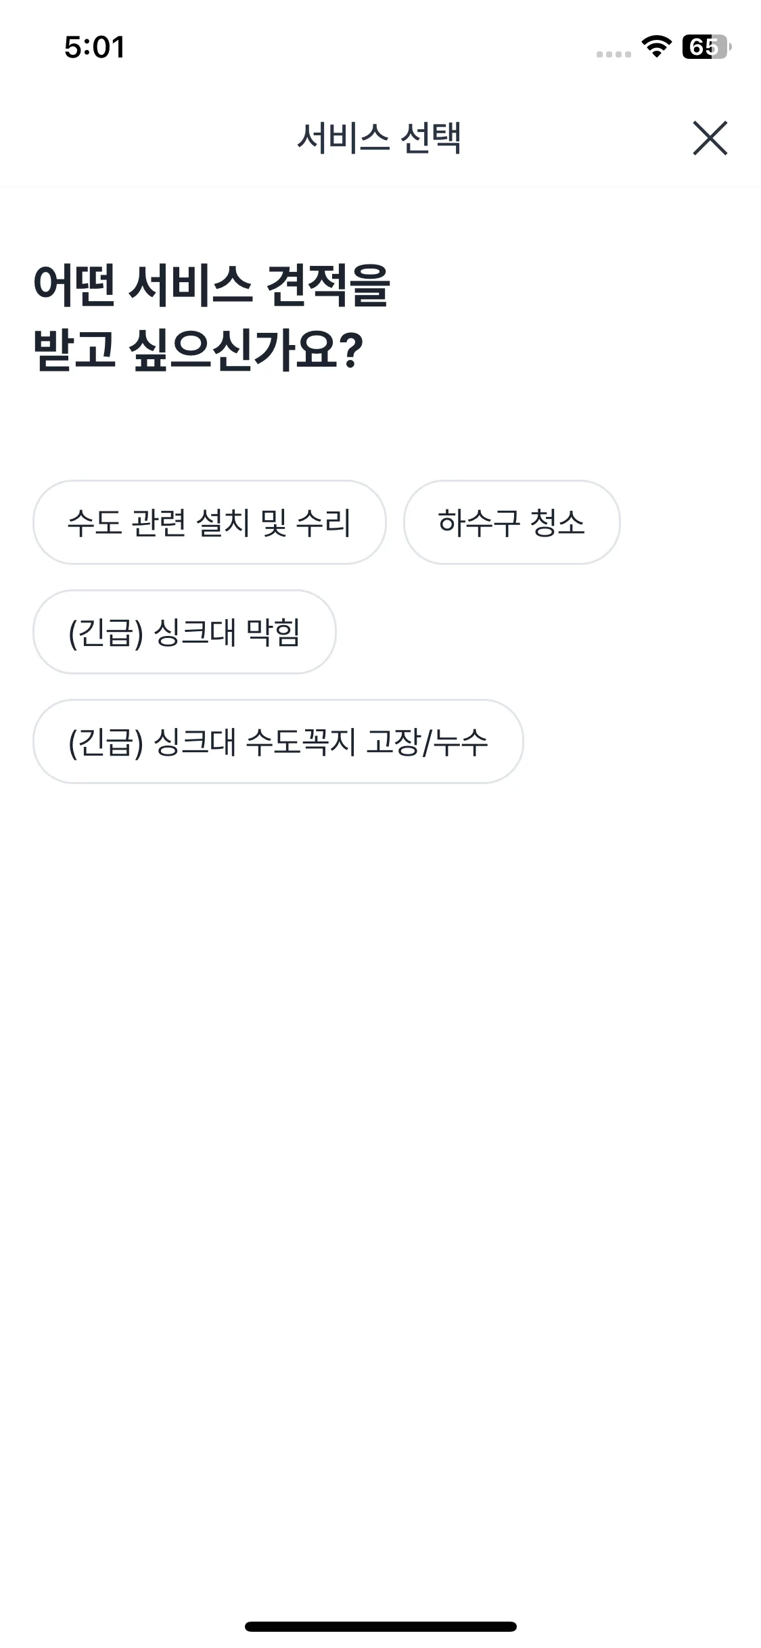Tap the question mark in the heading
The width and height of the screenshot is (761, 1648).
coord(350,351)
